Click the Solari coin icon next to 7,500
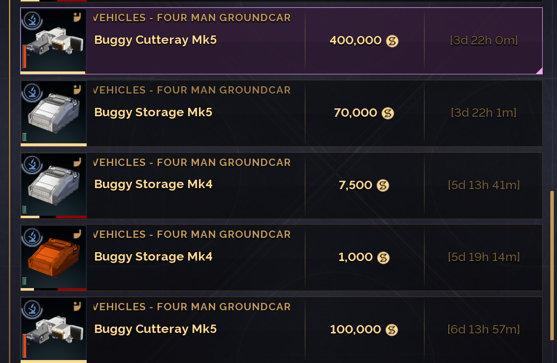 coord(383,186)
